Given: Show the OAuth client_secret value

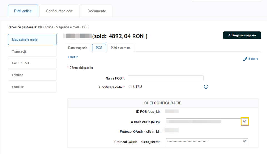Looking at the screenshot, I should 245,141.
